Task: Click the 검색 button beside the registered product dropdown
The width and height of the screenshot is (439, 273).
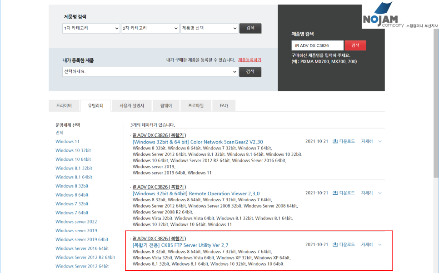Action: tap(250, 72)
